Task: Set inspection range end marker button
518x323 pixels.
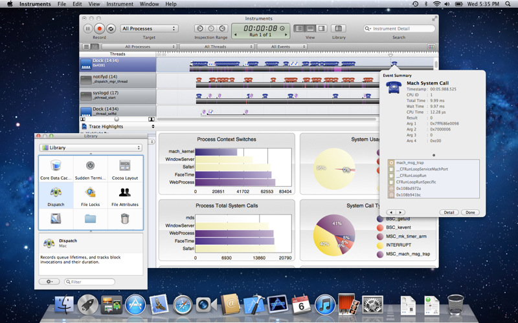Action: click(x=223, y=28)
